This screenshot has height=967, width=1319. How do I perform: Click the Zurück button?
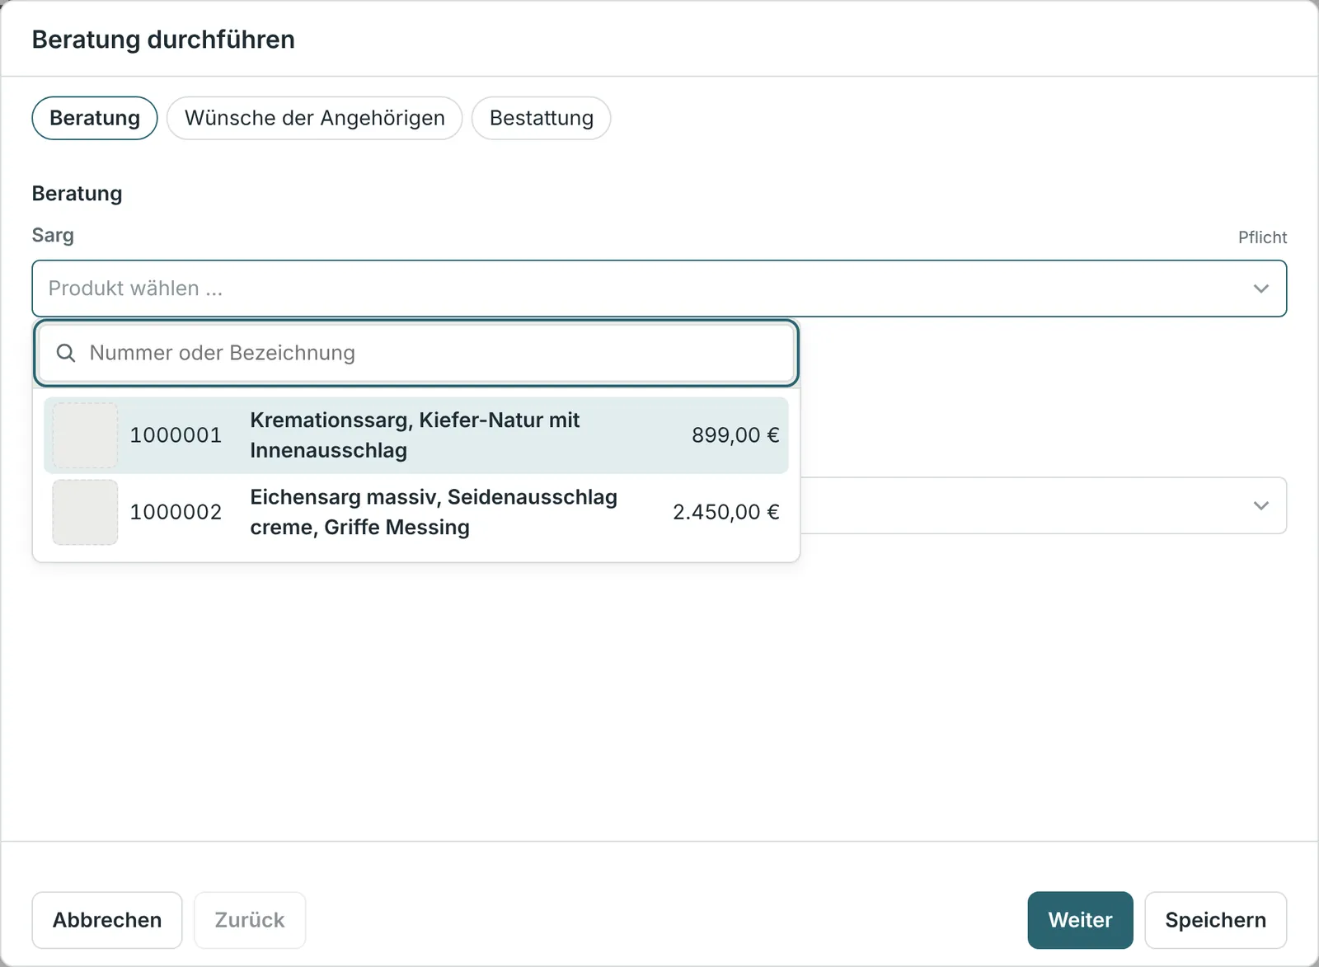point(250,920)
